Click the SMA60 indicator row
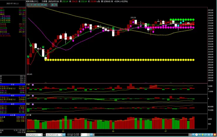The height and width of the screenshot is (137, 217). tap(13, 14)
